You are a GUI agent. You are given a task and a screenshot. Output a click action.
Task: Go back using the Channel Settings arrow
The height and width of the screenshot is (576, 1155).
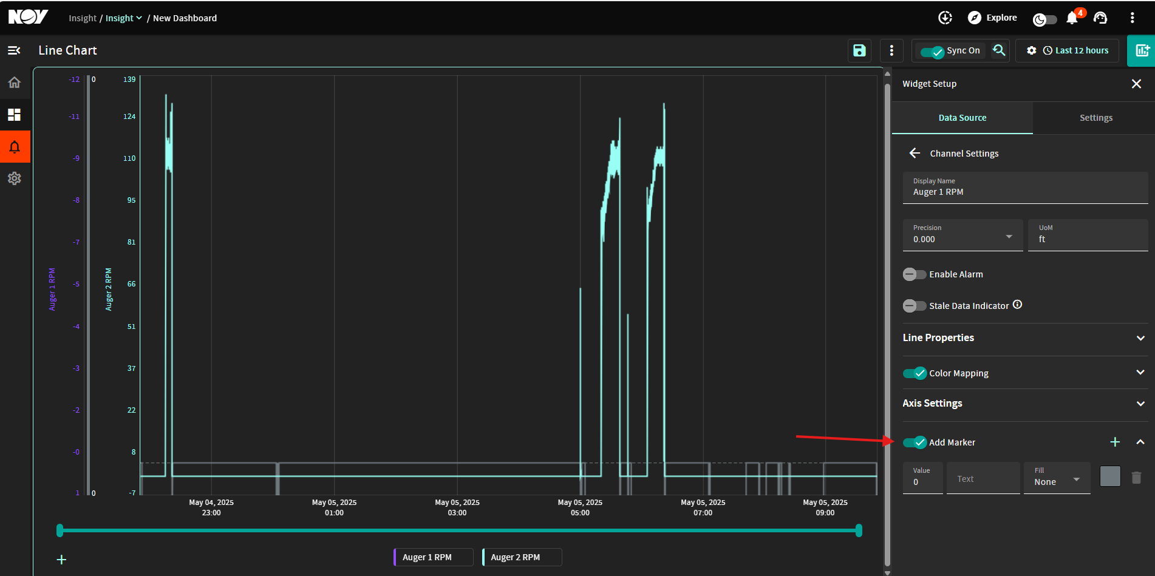coord(915,153)
